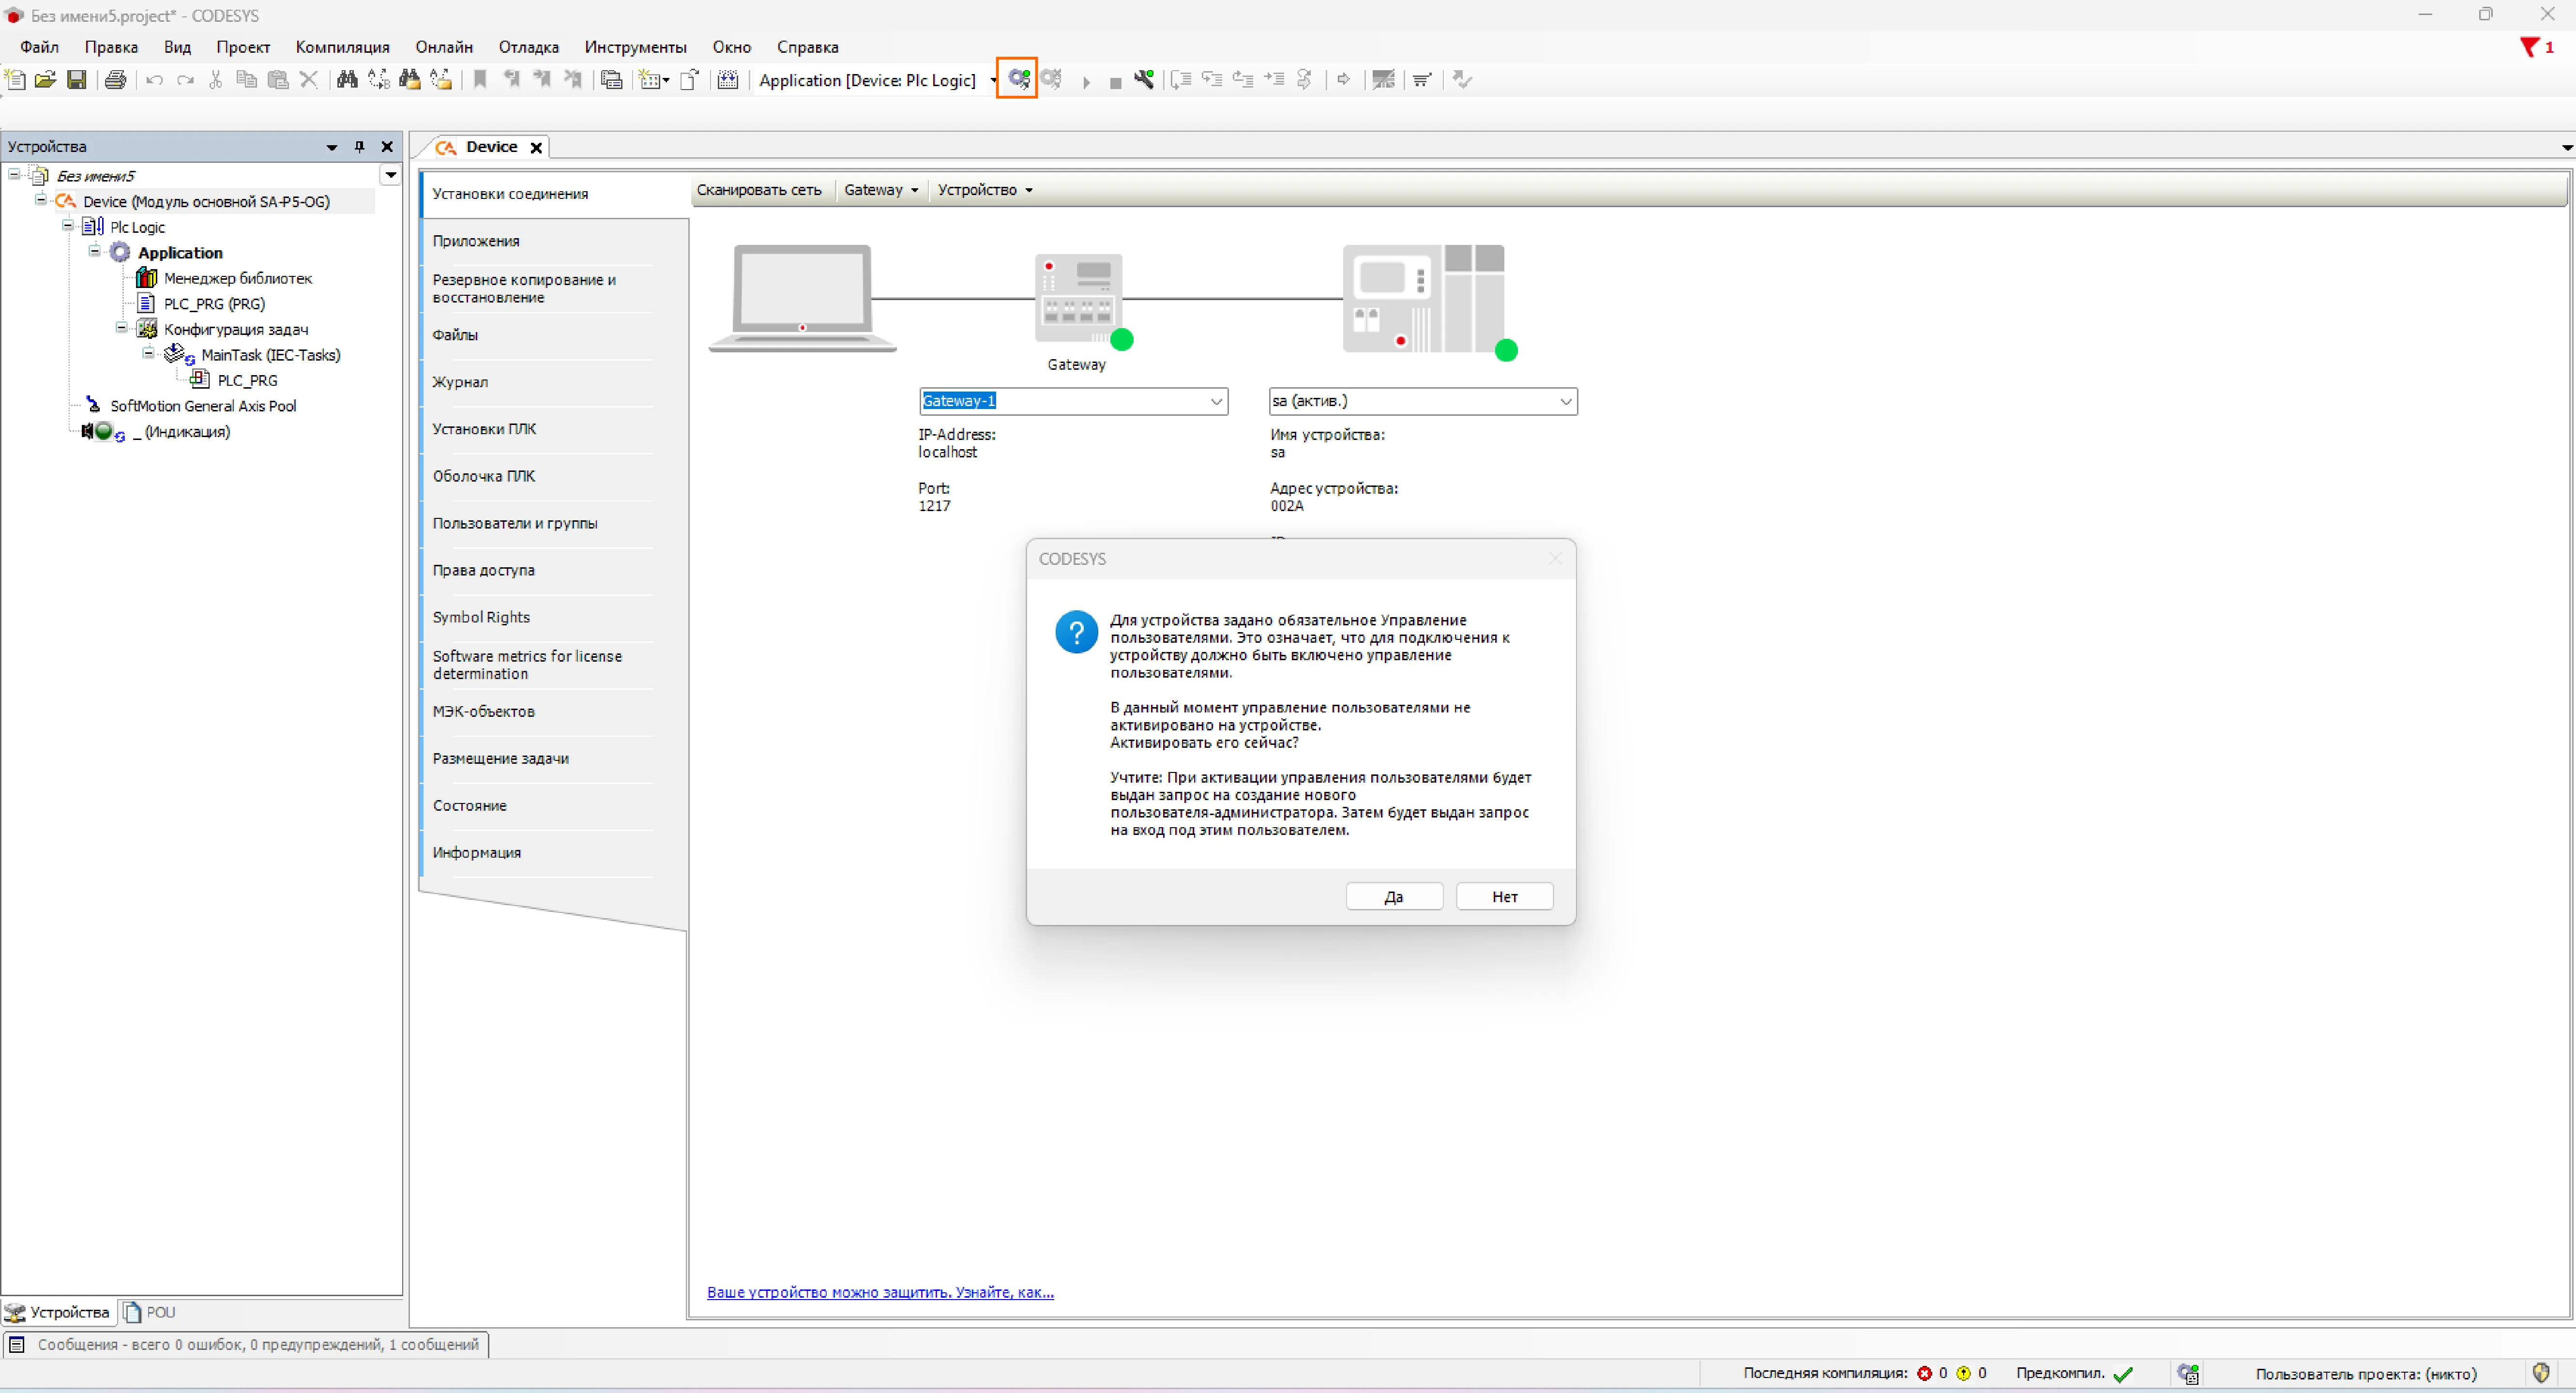Open the Gateway-1 combo box
2576x1393 pixels.
click(1073, 401)
